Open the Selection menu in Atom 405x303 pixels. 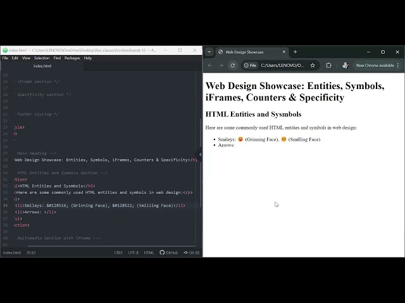(42, 58)
